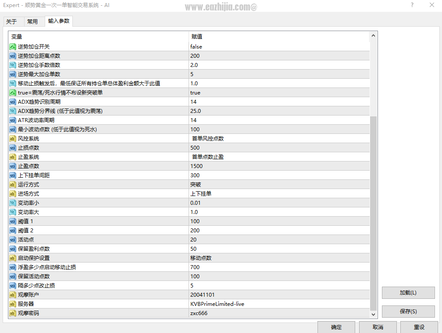Click the icon next to 止盈点数

12,166
